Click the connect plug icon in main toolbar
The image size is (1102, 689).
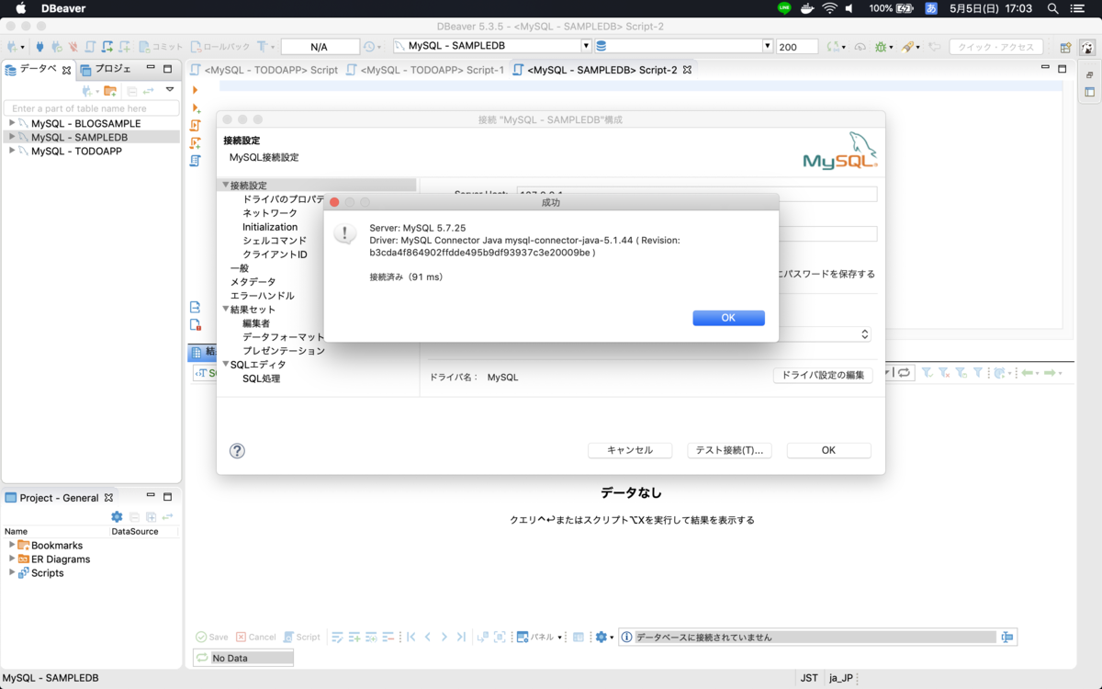[39, 46]
